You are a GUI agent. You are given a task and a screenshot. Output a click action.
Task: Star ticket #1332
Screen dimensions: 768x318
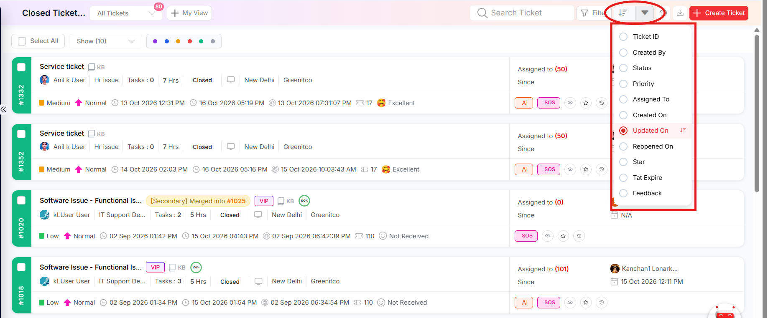(x=586, y=103)
